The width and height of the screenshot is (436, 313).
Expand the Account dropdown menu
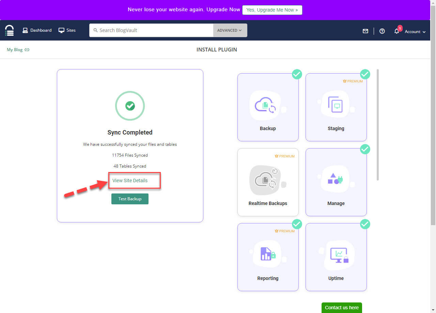pyautogui.click(x=415, y=31)
